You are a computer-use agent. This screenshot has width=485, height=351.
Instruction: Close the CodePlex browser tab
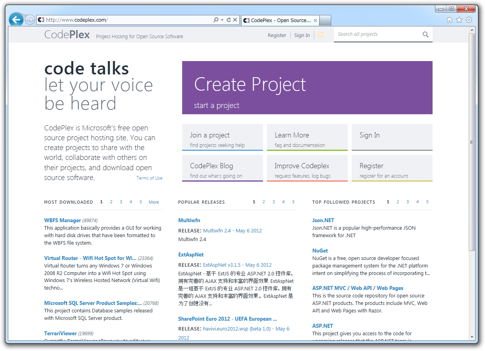(x=315, y=20)
